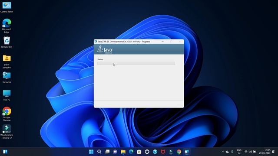Screen dimensions: 278x156
Task: Open the Filmora taskbar icon
Action: coord(171,152)
